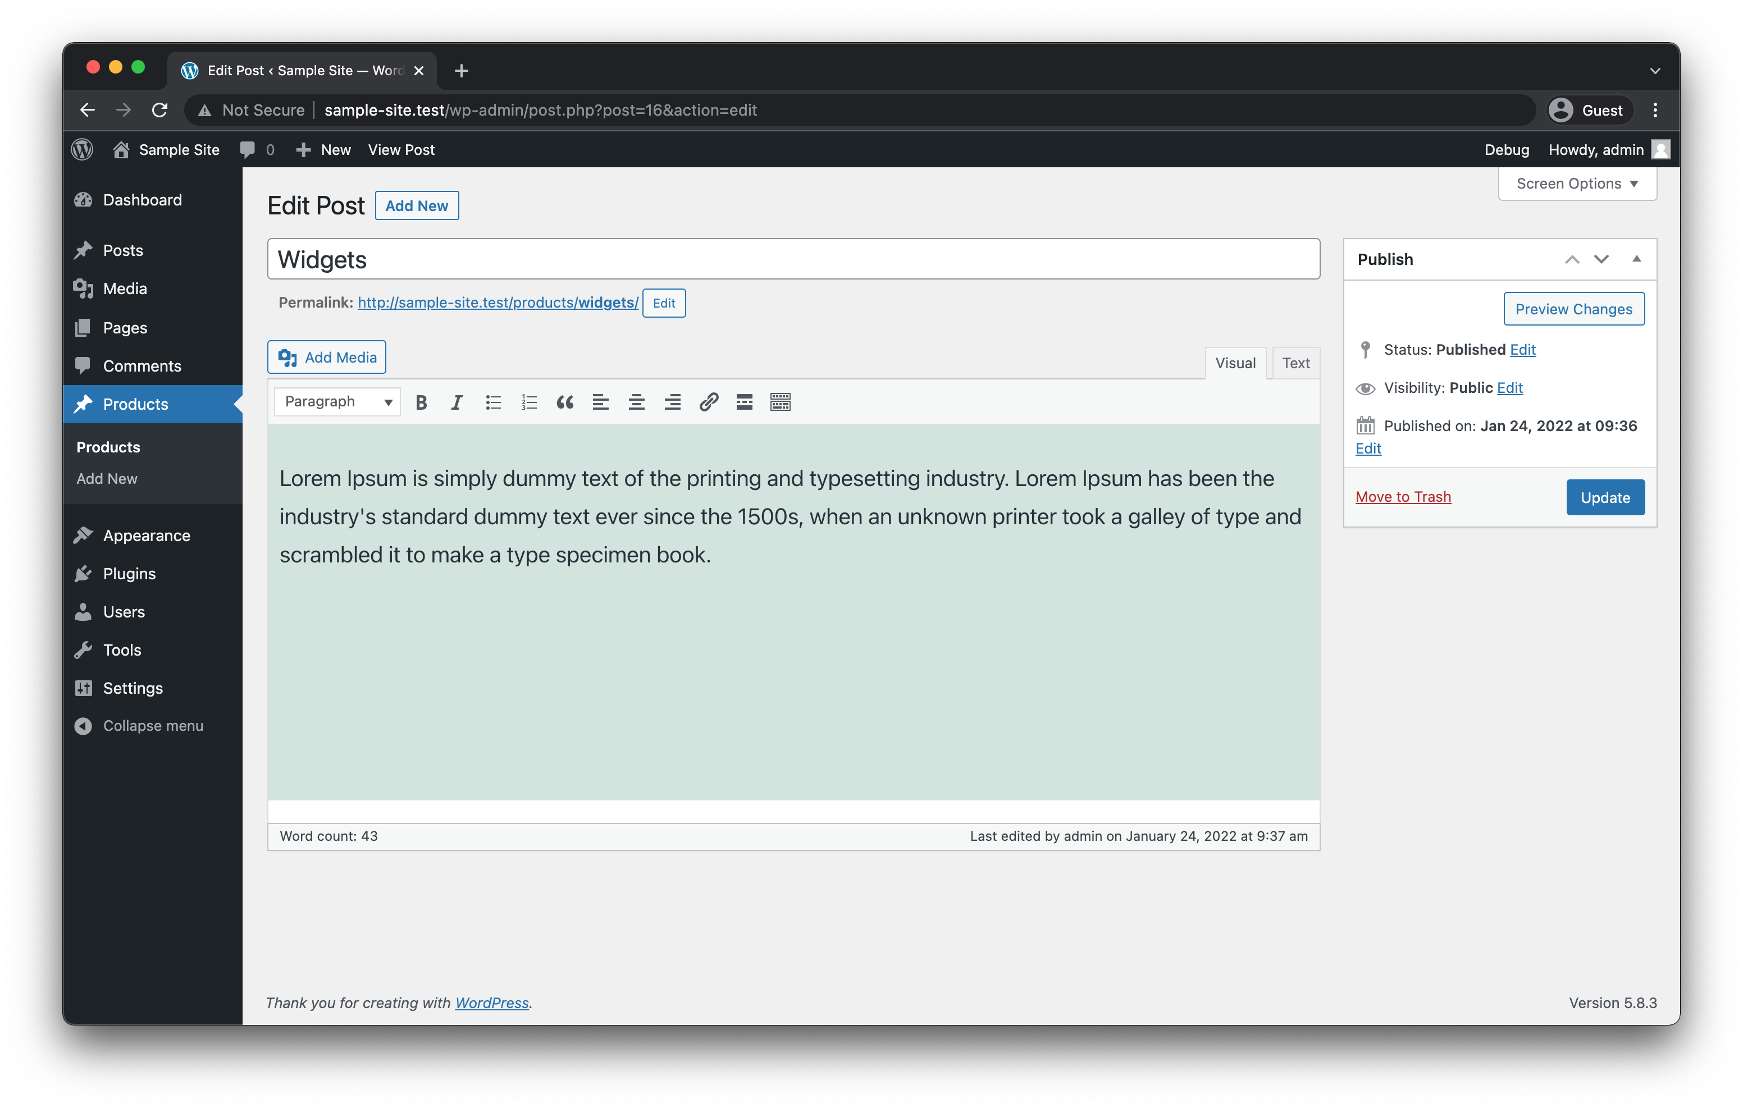Viewport: 1743px width, 1108px height.
Task: Move this post to Trash
Action: [x=1403, y=496]
